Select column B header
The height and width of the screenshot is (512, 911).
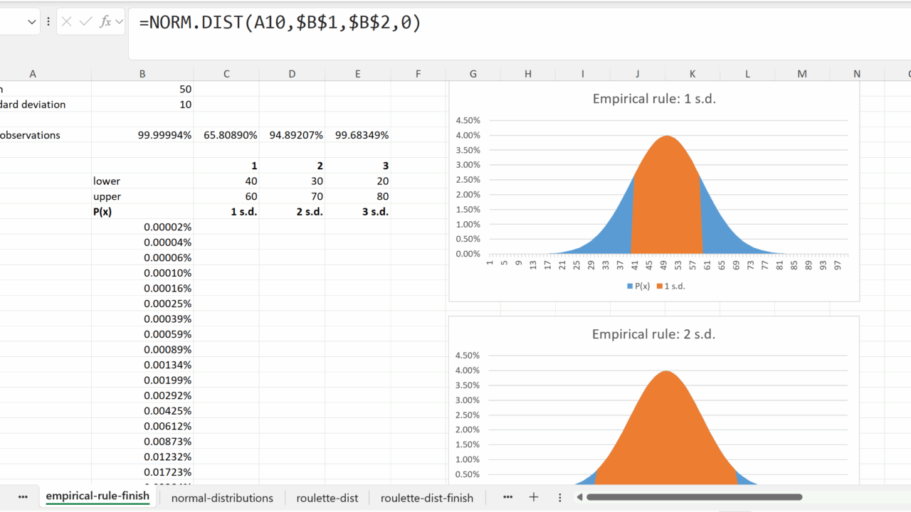click(142, 73)
